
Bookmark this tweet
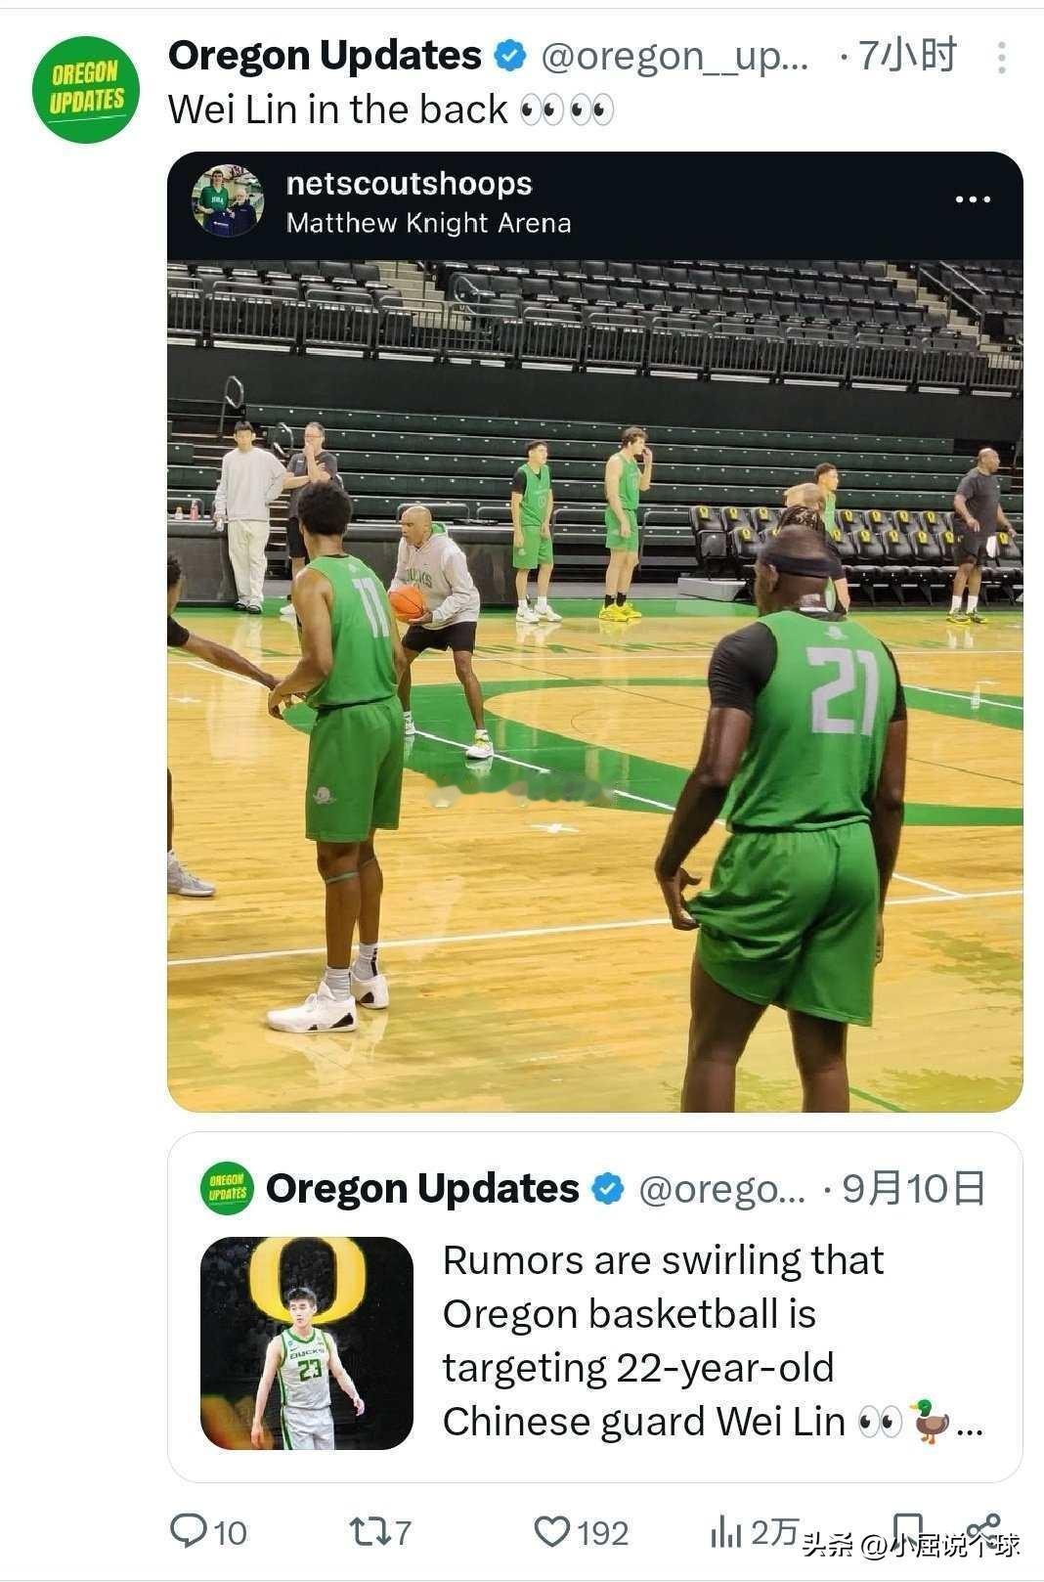click(908, 1532)
